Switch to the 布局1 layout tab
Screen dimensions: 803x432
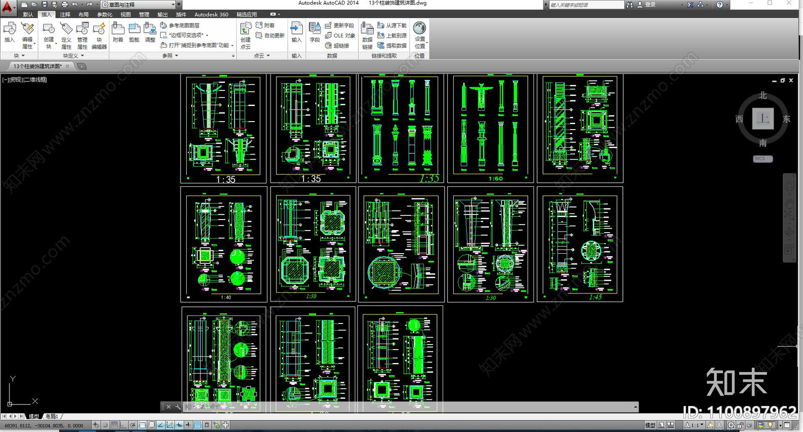[x=52, y=416]
